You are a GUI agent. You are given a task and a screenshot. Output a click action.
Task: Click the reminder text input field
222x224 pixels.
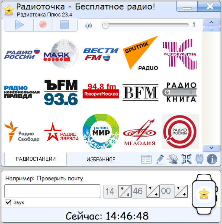pos(52,191)
